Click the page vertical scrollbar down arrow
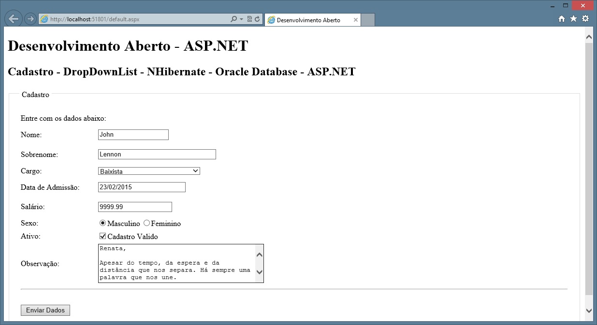Image resolution: width=597 pixels, height=325 pixels. 589,311
